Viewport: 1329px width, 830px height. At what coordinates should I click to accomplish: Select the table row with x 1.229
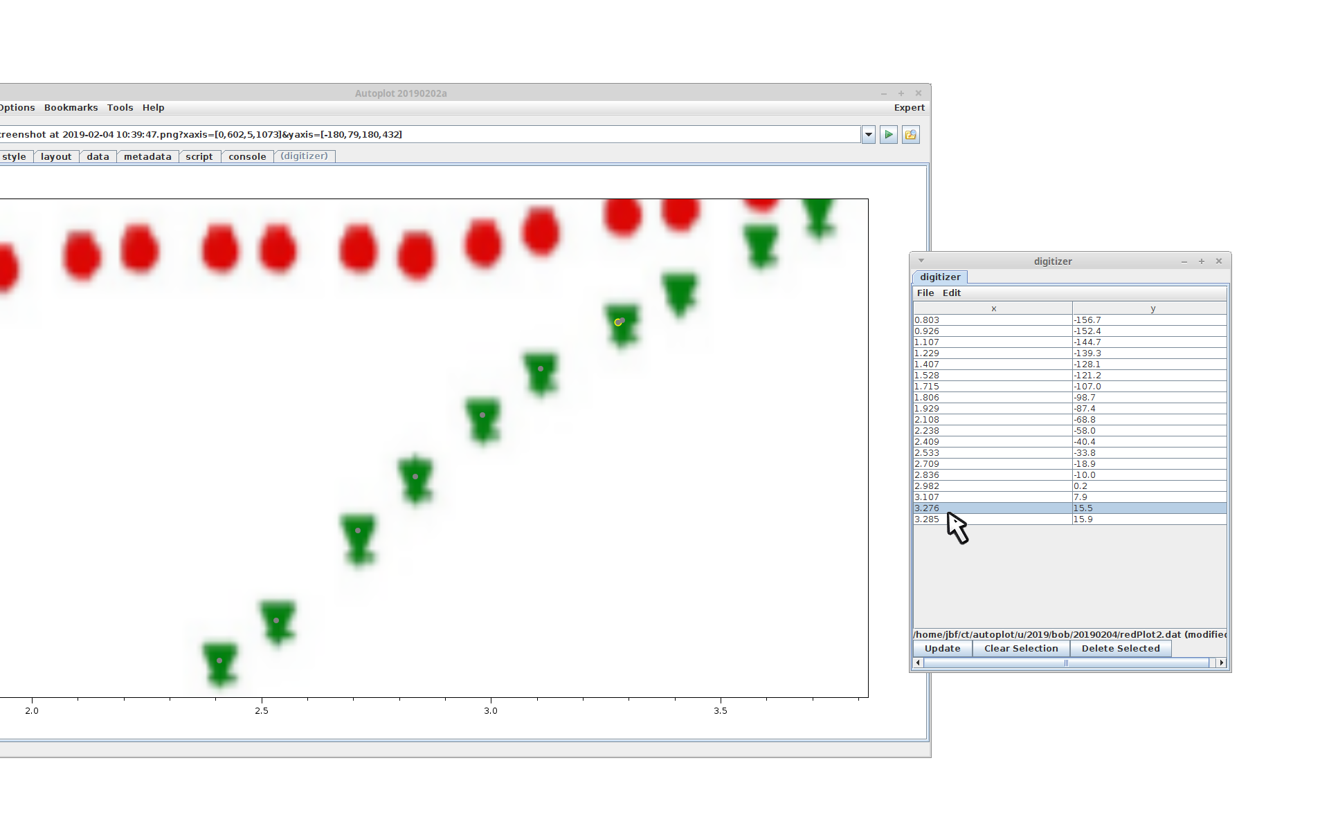coord(1070,353)
